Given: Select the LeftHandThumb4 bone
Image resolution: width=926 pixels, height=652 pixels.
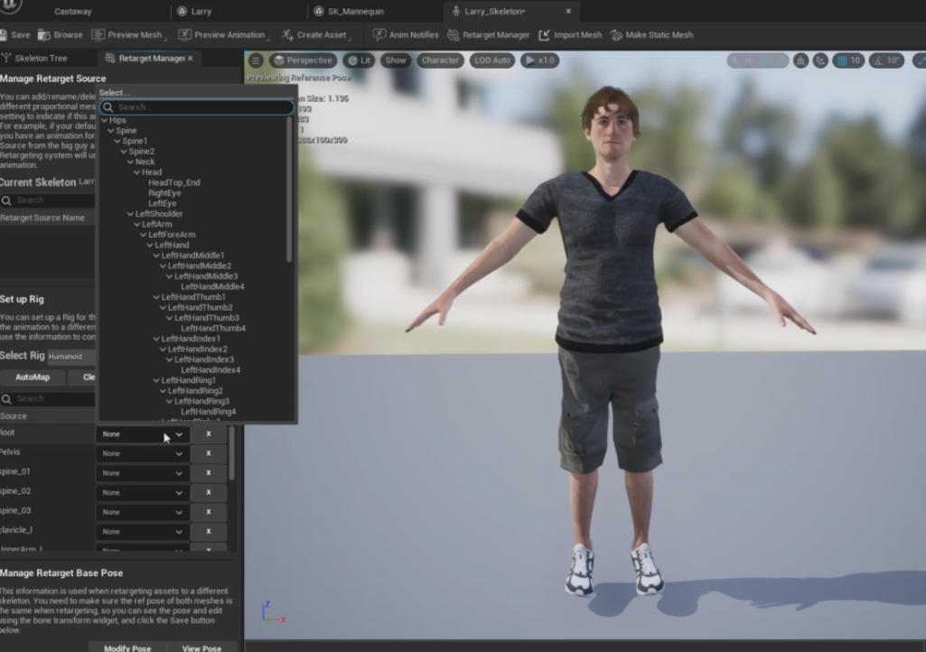Looking at the screenshot, I should [213, 329].
